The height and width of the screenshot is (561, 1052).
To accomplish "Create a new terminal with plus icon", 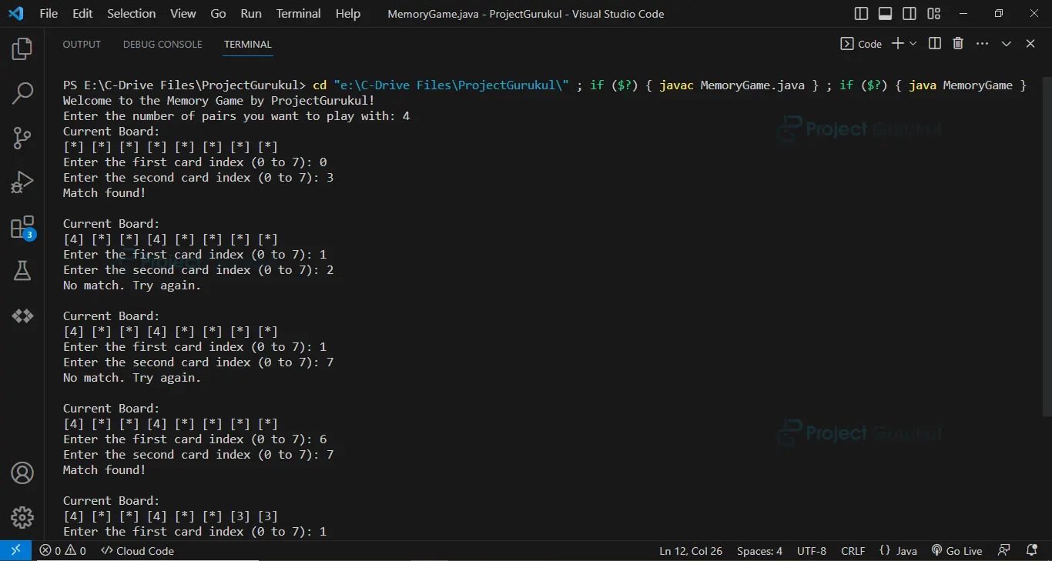I will coord(897,44).
